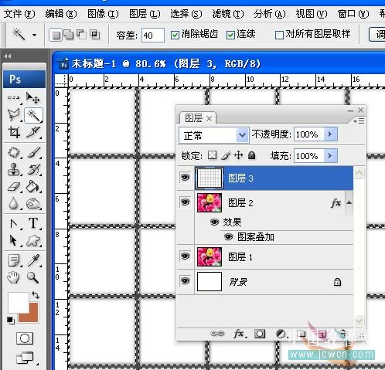Create new fill or adjustment layer
This screenshot has height=370, width=385.
[x=281, y=334]
